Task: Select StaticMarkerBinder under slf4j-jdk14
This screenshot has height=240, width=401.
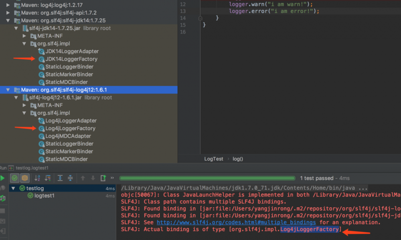Action: coord(69,75)
